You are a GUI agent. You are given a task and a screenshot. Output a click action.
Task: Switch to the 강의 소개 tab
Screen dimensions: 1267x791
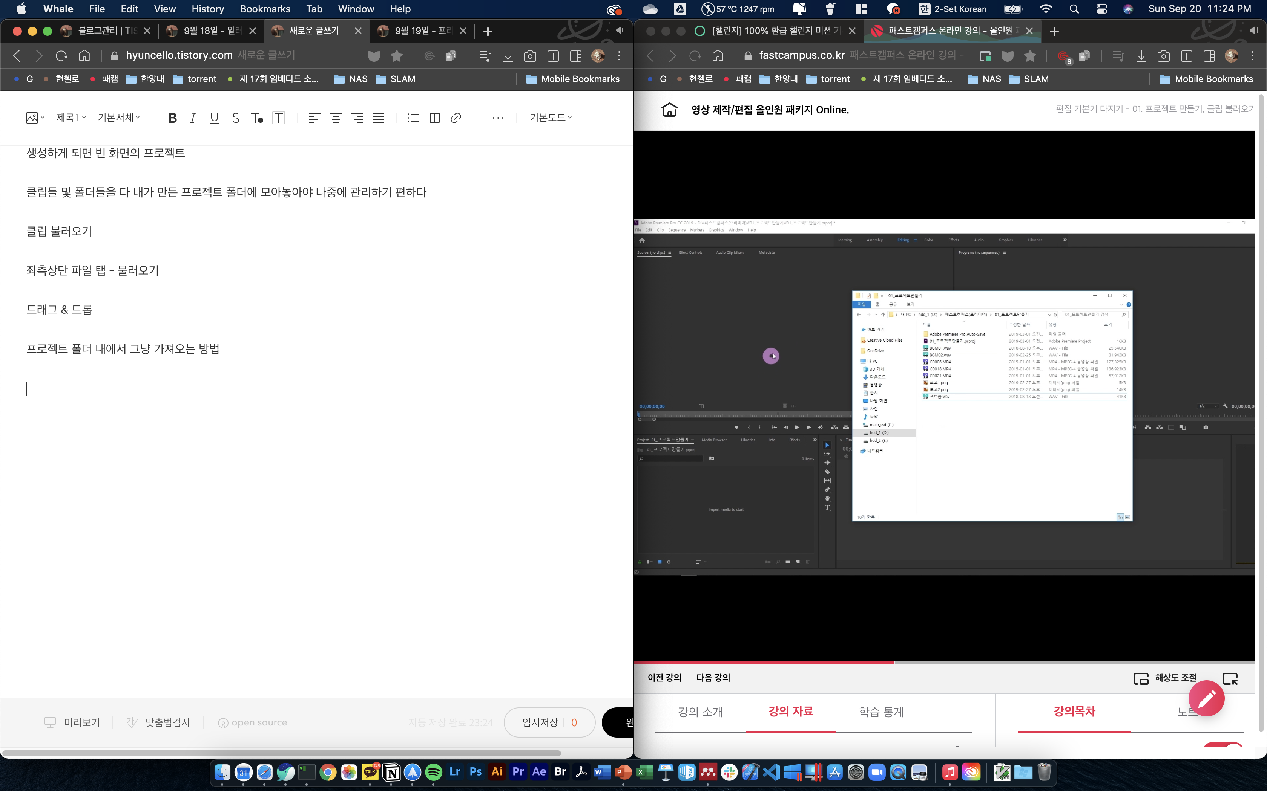click(x=700, y=712)
